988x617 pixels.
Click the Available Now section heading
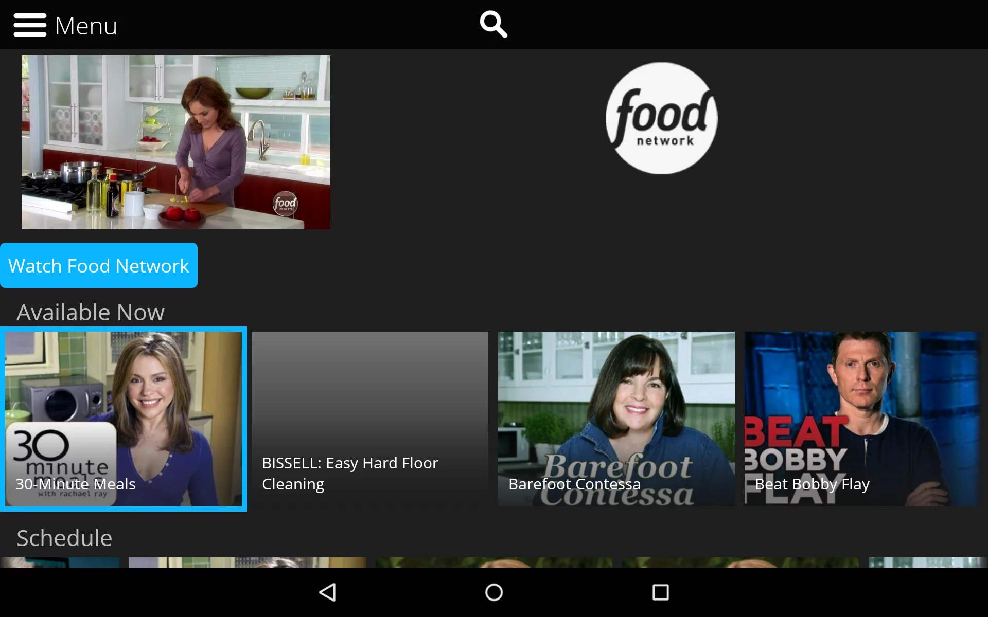tap(91, 312)
